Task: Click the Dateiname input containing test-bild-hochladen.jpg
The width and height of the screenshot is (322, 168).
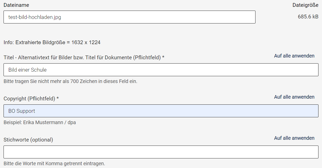Action: tap(129, 17)
